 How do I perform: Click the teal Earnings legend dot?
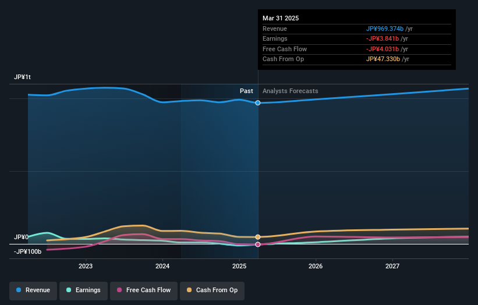(x=69, y=290)
